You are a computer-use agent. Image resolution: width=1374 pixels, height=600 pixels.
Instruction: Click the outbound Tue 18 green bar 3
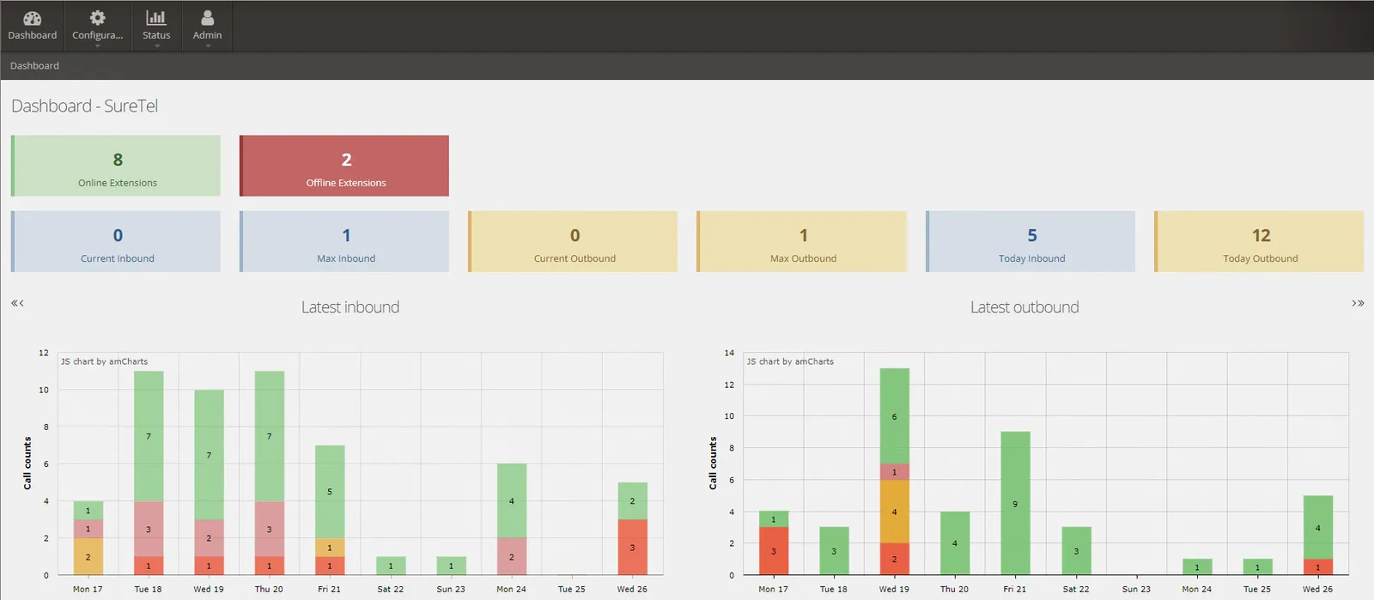tap(834, 551)
